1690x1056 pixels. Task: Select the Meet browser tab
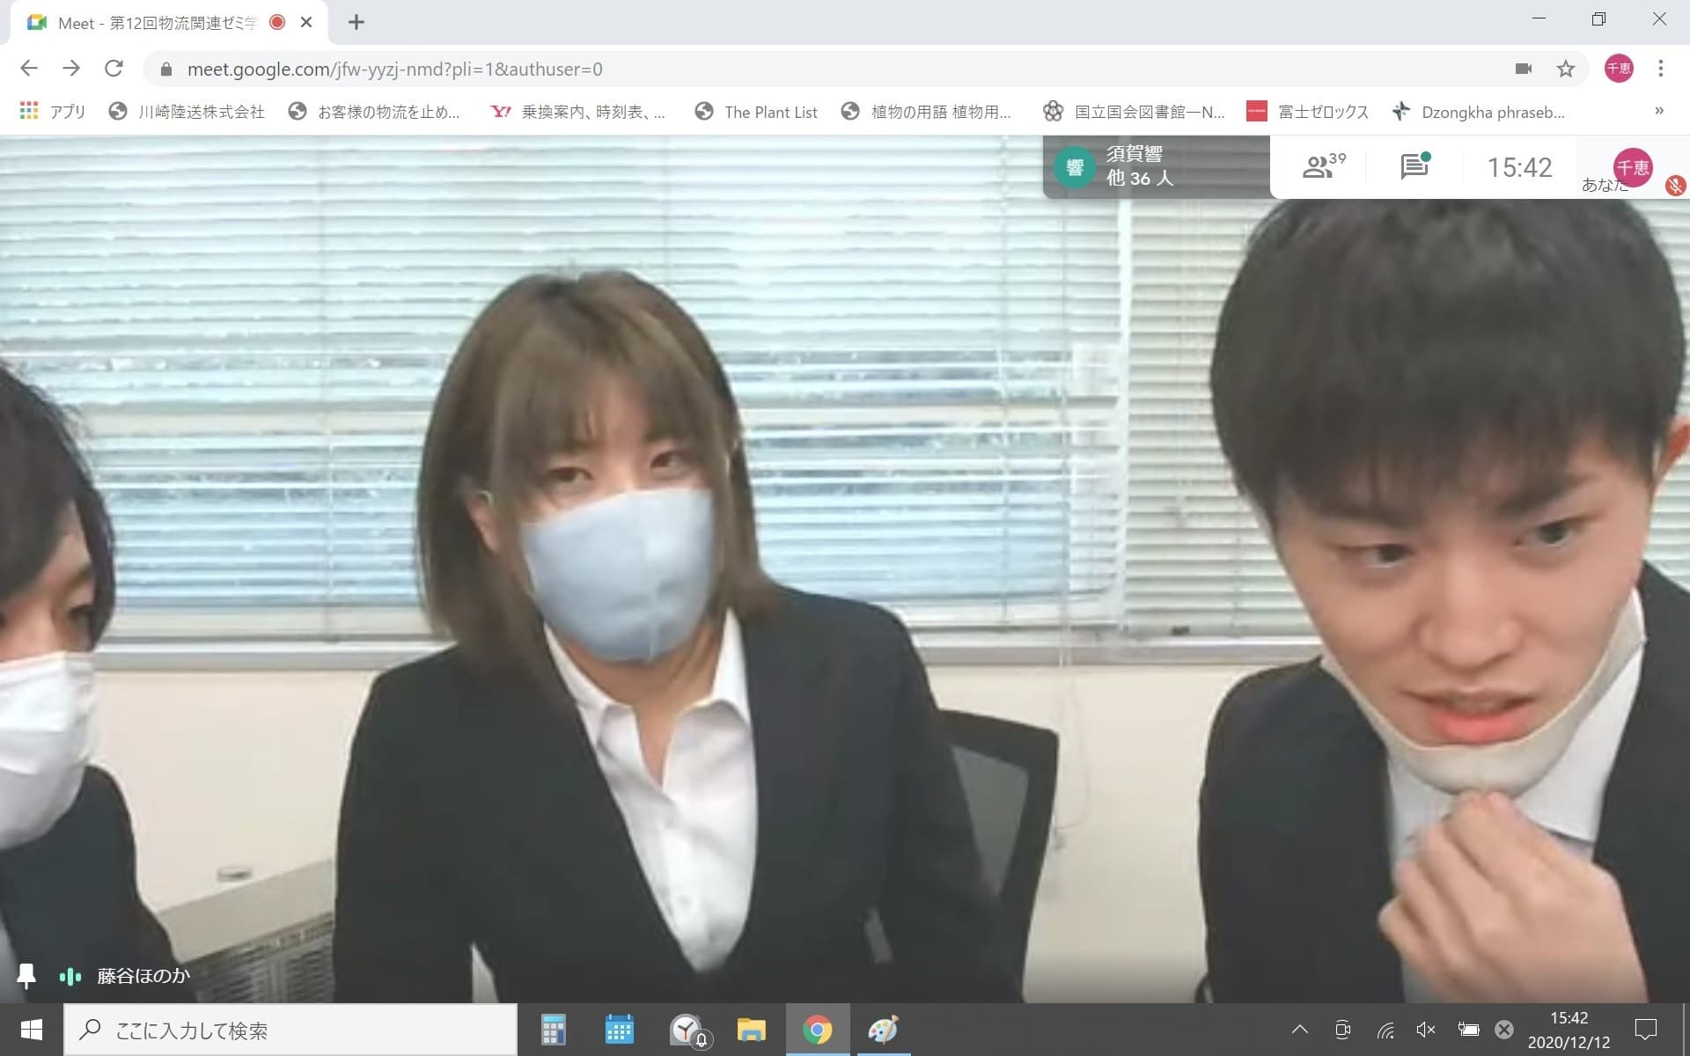tap(158, 23)
